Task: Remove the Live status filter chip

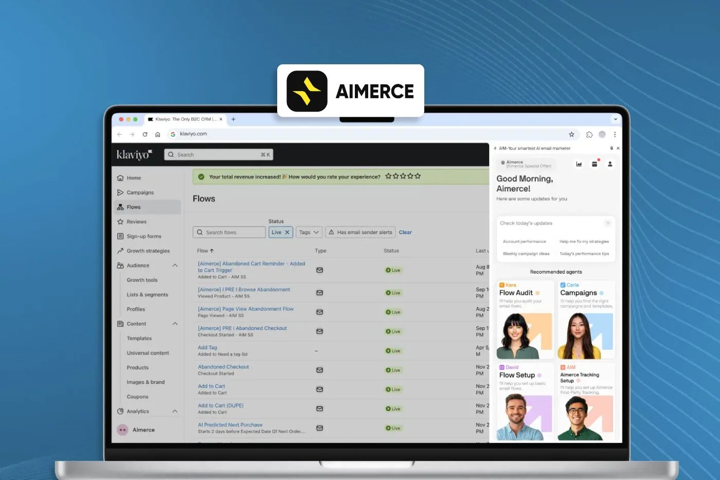Action: [287, 233]
